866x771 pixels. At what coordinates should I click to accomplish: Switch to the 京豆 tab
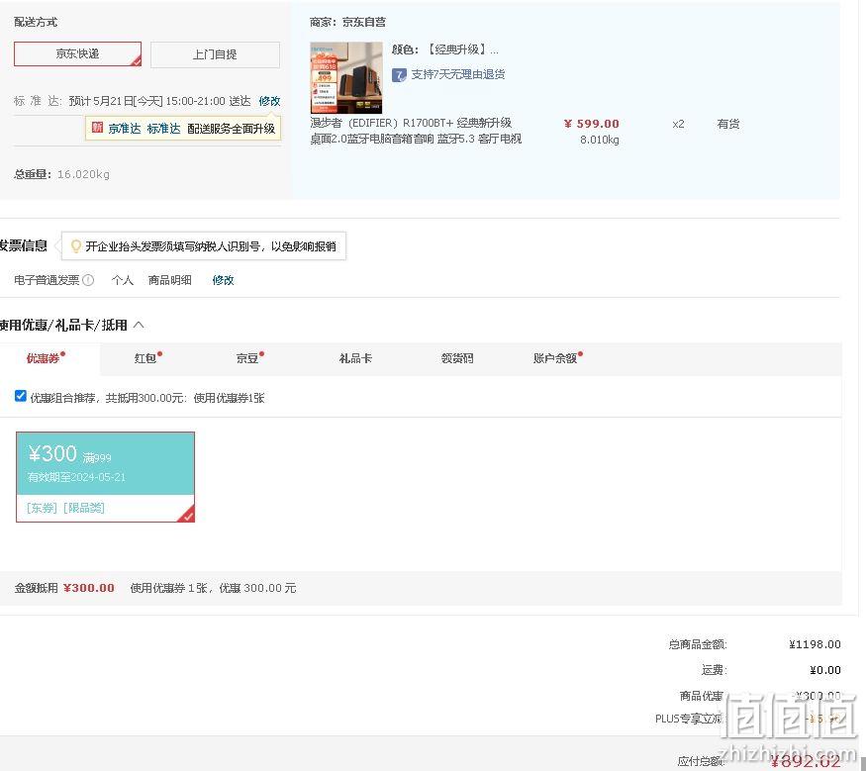click(249, 358)
